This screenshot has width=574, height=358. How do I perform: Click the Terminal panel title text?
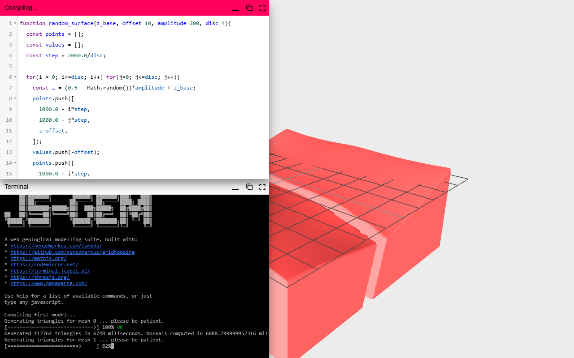pyautogui.click(x=16, y=187)
